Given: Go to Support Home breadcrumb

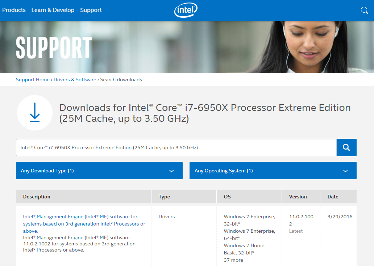Looking at the screenshot, I should [33, 80].
